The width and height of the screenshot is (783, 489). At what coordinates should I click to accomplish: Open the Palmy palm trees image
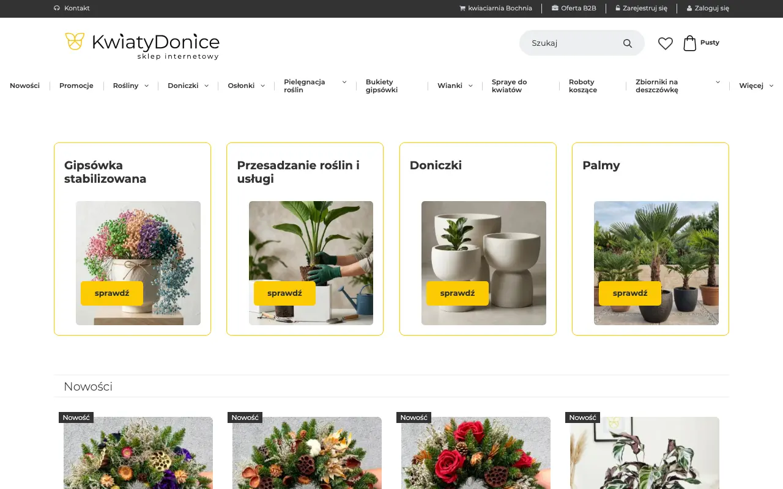(x=656, y=263)
